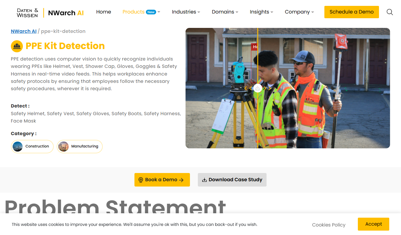
Task: Click the round comparison slider handle
Action: pyautogui.click(x=257, y=88)
